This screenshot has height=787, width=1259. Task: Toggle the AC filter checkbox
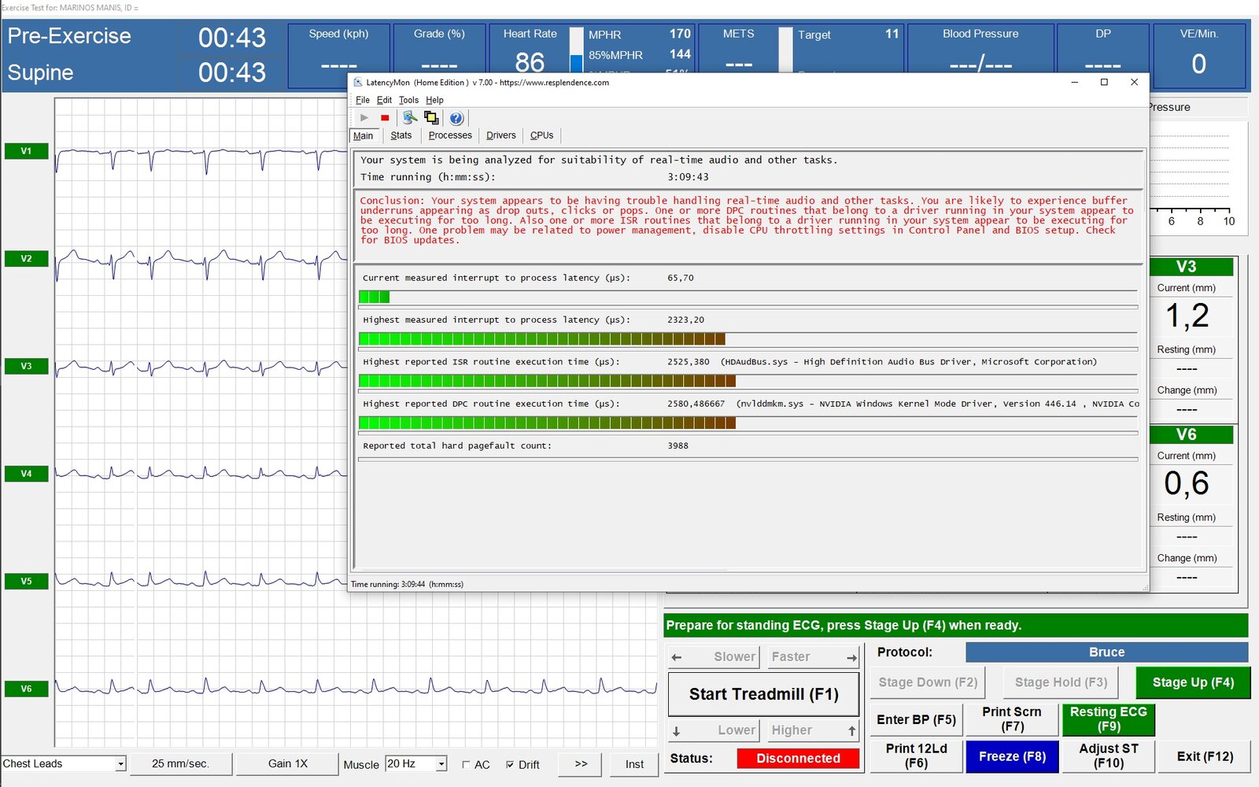point(466,765)
